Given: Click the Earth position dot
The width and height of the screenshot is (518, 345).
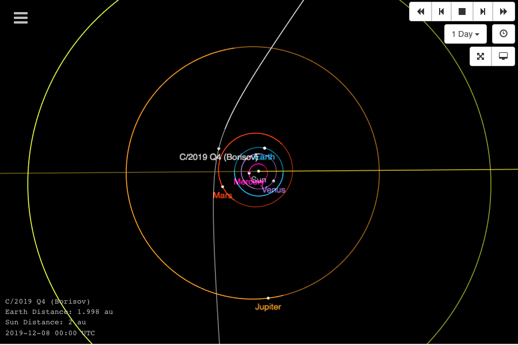Looking at the screenshot, I should tap(264, 148).
